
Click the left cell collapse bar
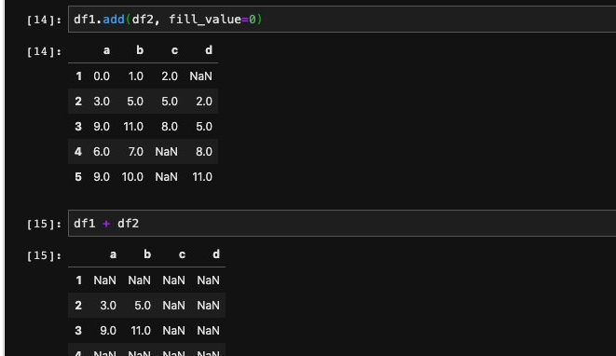pyautogui.click(x=5, y=178)
